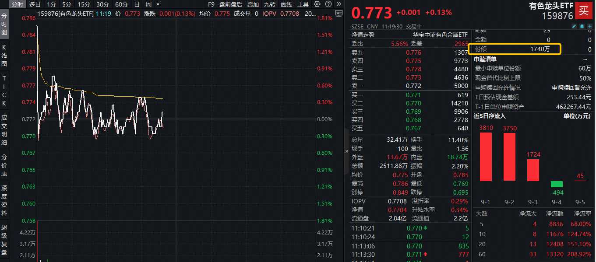
Task: Select the 卖一 price 0.772 row
Action: [411, 86]
